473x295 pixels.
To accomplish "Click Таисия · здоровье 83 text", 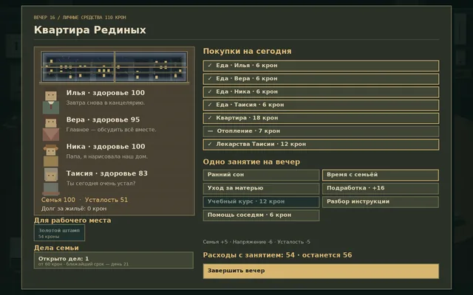I will pos(107,173).
